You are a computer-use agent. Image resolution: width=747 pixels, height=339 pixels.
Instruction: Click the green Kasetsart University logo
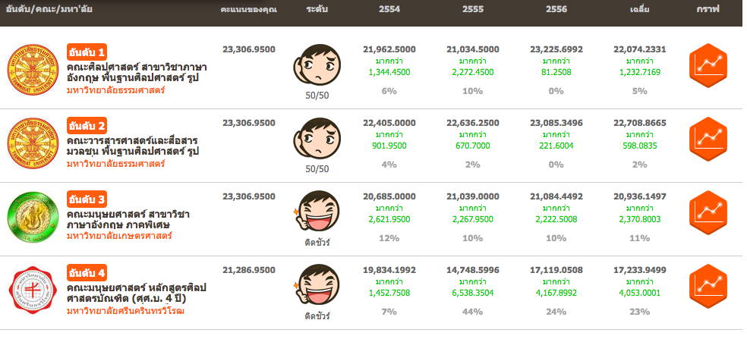pyautogui.click(x=32, y=217)
